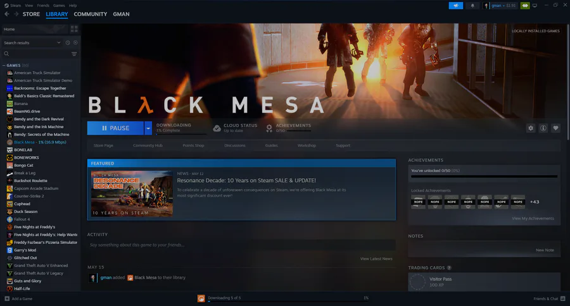
Task: Click +43 more locked achievements
Action: (x=535, y=202)
